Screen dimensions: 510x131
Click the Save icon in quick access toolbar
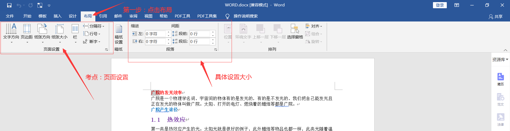pyautogui.click(x=9, y=5)
